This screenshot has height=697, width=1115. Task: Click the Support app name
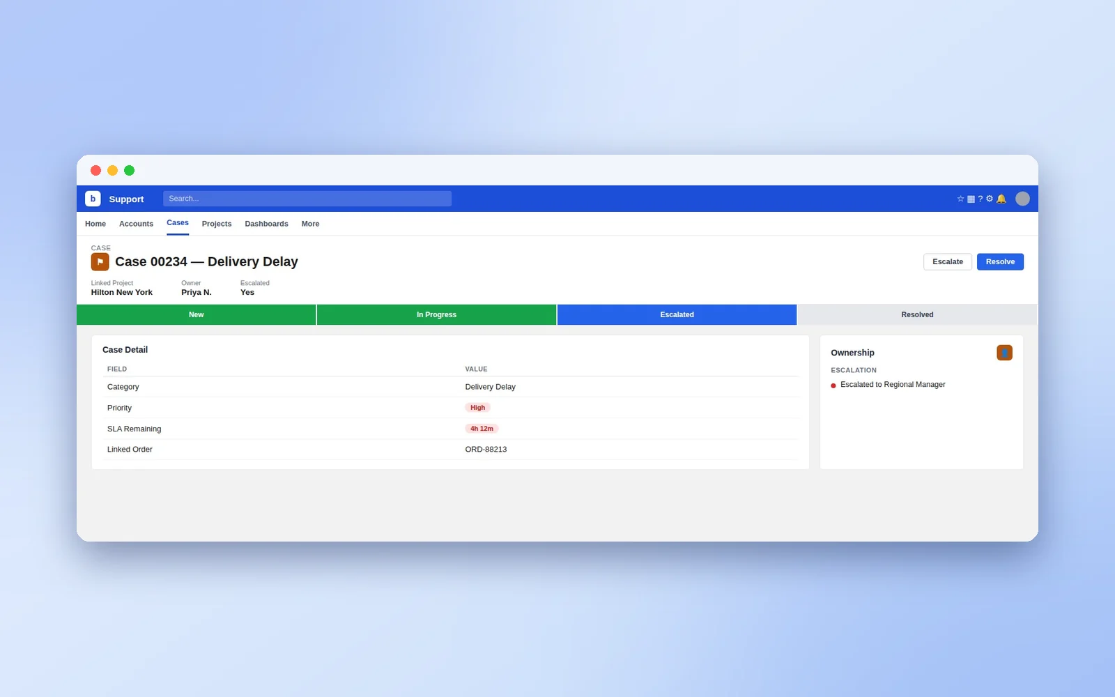126,199
